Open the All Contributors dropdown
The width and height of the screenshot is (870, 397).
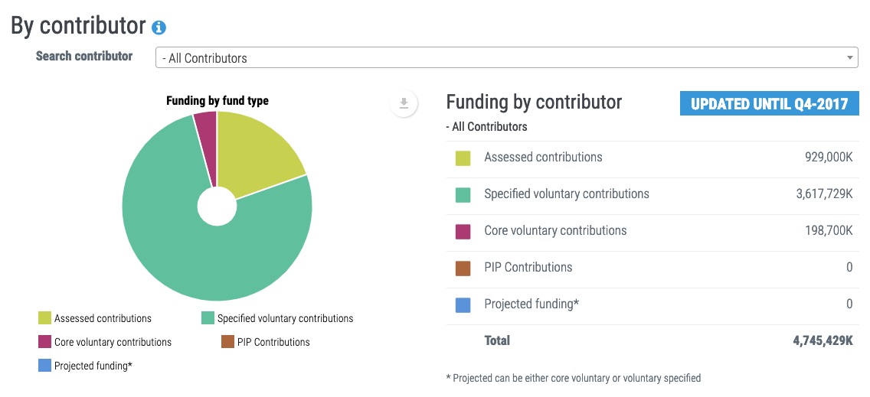click(x=505, y=58)
